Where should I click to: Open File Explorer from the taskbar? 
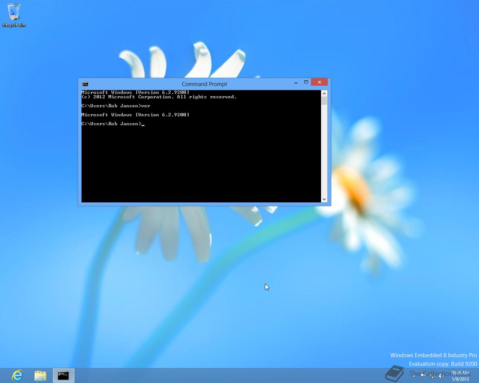[40, 375]
